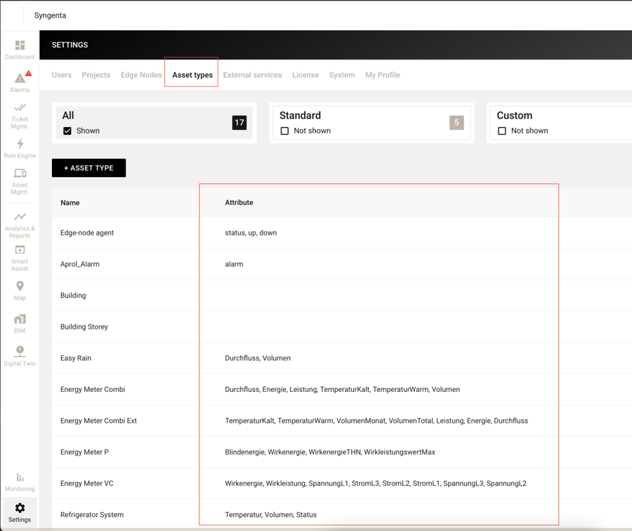The height and width of the screenshot is (531, 632).
Task: Enable the Custom Not shown checkbox
Action: pos(502,131)
